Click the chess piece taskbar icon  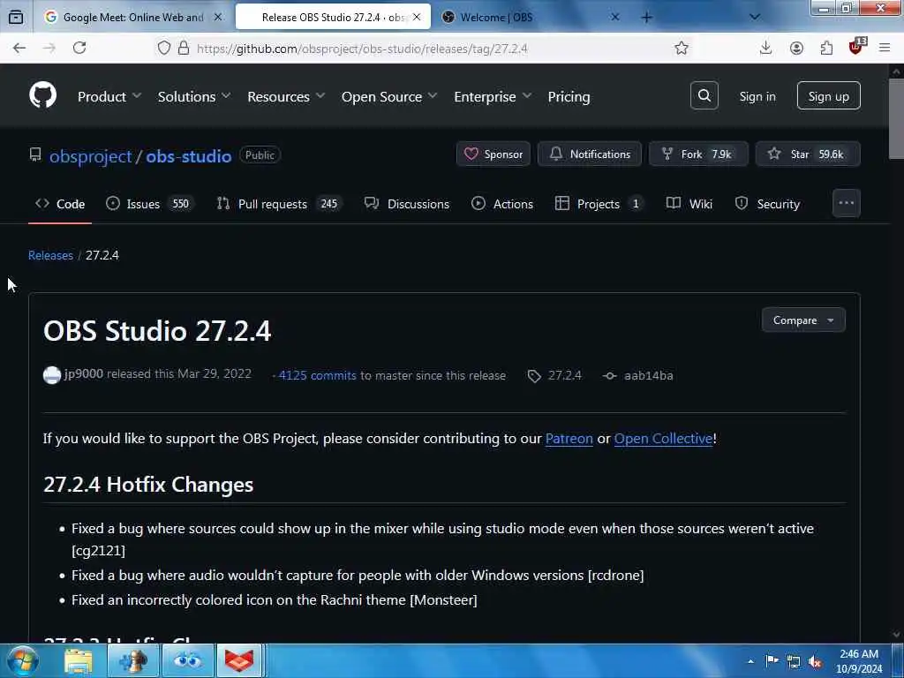[133, 660]
